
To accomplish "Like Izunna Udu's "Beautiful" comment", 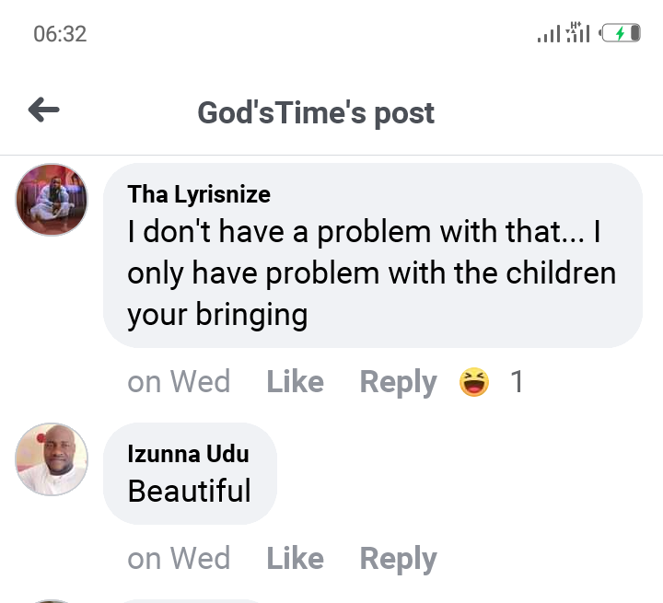I will pos(295,558).
